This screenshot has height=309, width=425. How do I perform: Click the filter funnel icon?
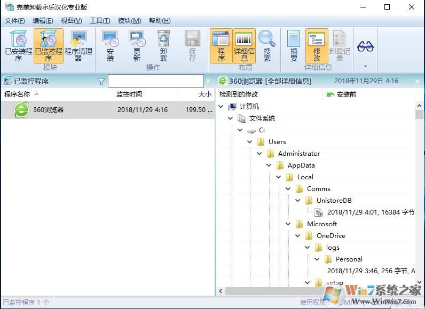pos(101,81)
